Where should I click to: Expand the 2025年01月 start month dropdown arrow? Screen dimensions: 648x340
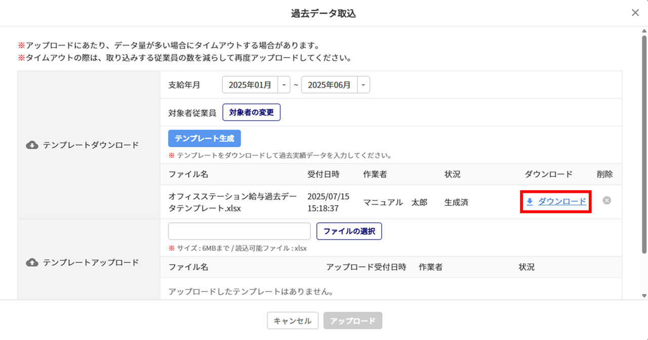click(284, 85)
